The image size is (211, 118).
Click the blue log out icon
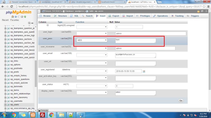click(16, 17)
